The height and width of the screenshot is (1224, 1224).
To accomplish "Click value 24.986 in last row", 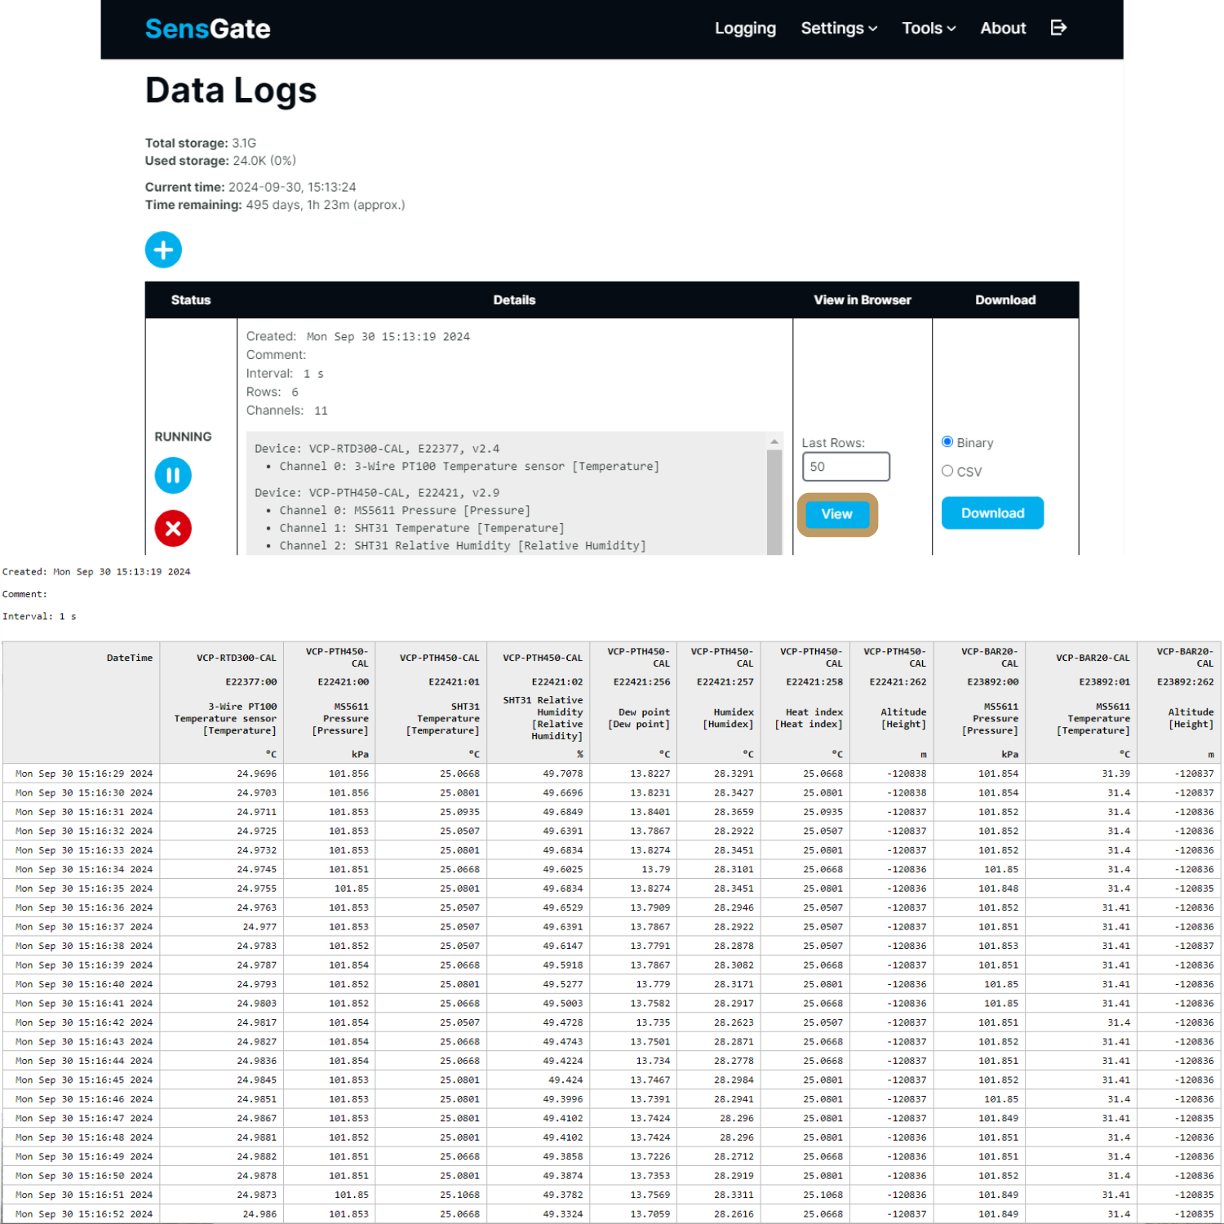I will click(259, 1214).
